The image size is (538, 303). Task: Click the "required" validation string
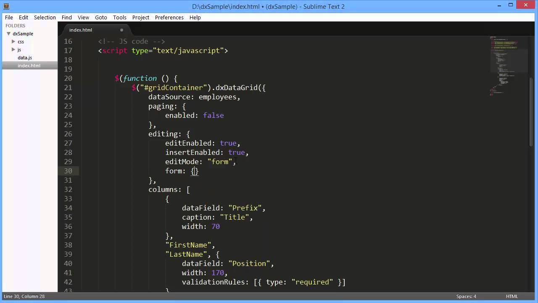pyautogui.click(x=312, y=282)
